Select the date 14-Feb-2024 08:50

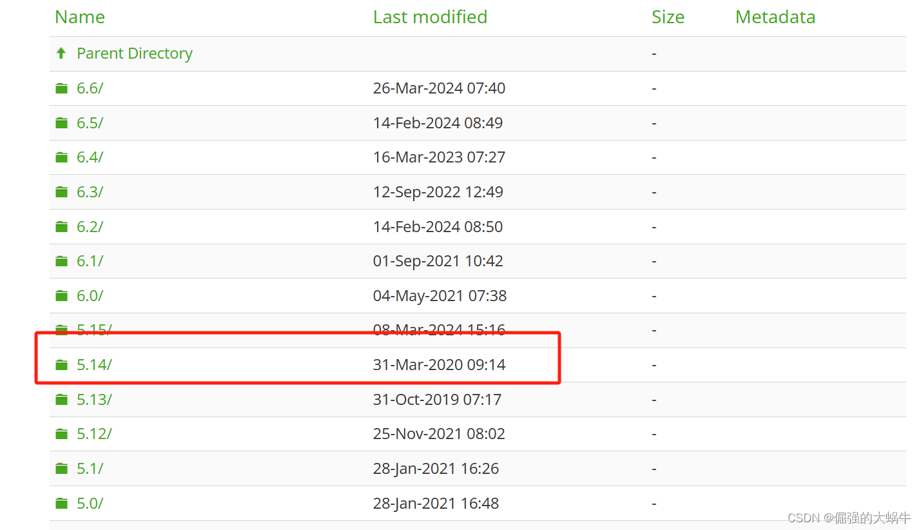coord(438,227)
